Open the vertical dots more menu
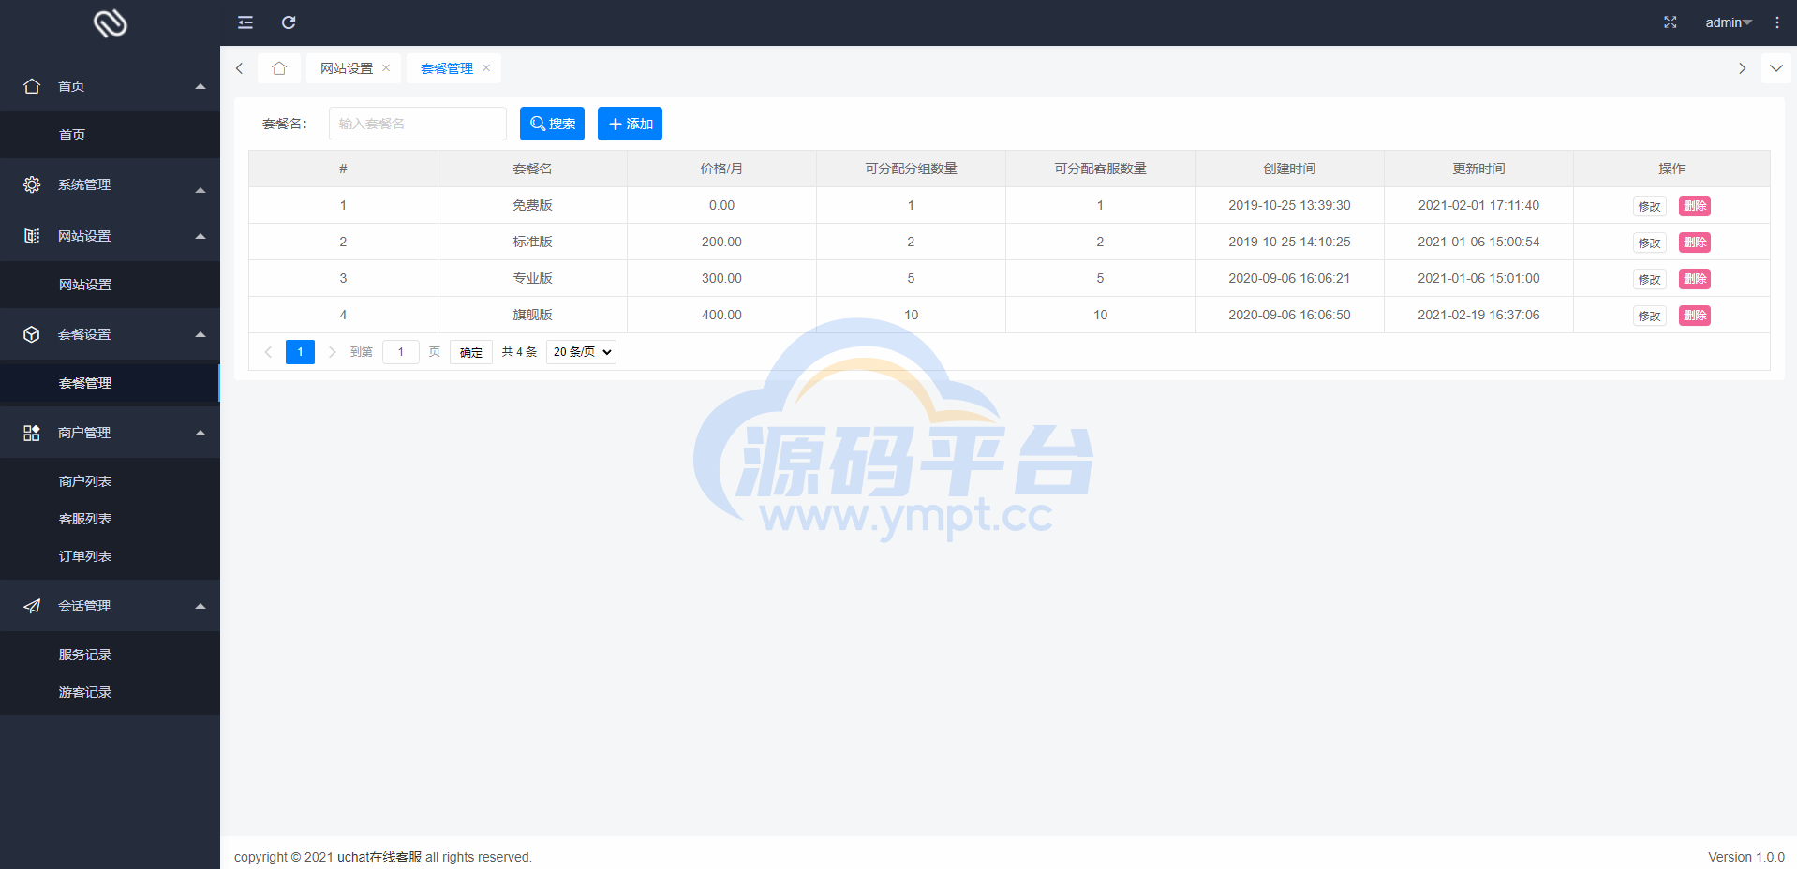Image resolution: width=1797 pixels, height=869 pixels. (x=1777, y=22)
